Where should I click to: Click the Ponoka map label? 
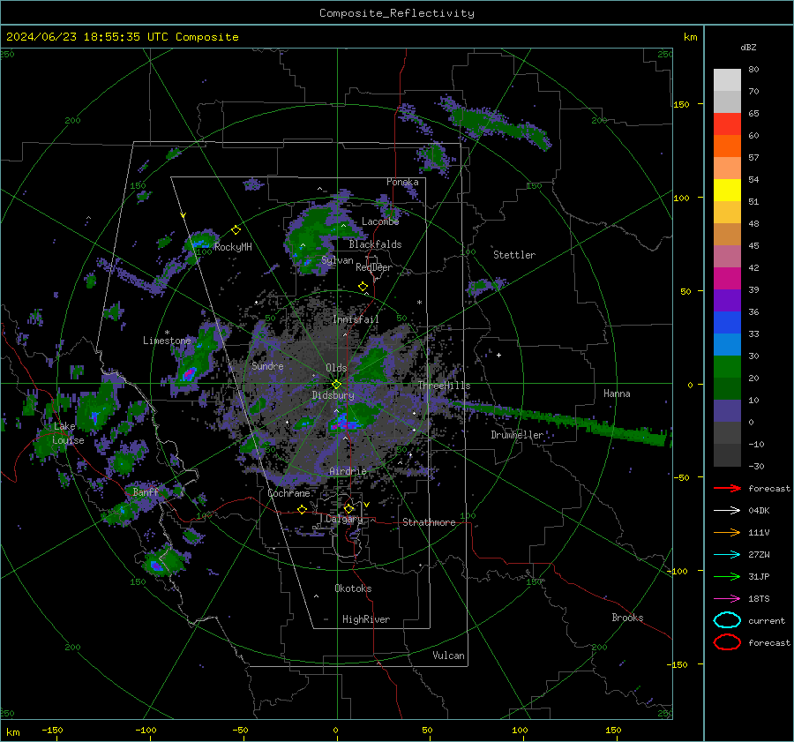tap(402, 182)
